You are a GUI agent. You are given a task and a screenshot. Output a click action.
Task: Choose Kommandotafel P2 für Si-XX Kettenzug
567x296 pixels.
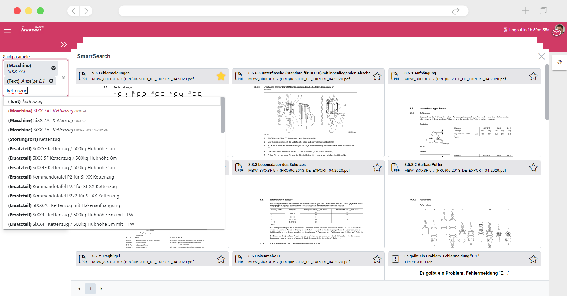[112, 177]
